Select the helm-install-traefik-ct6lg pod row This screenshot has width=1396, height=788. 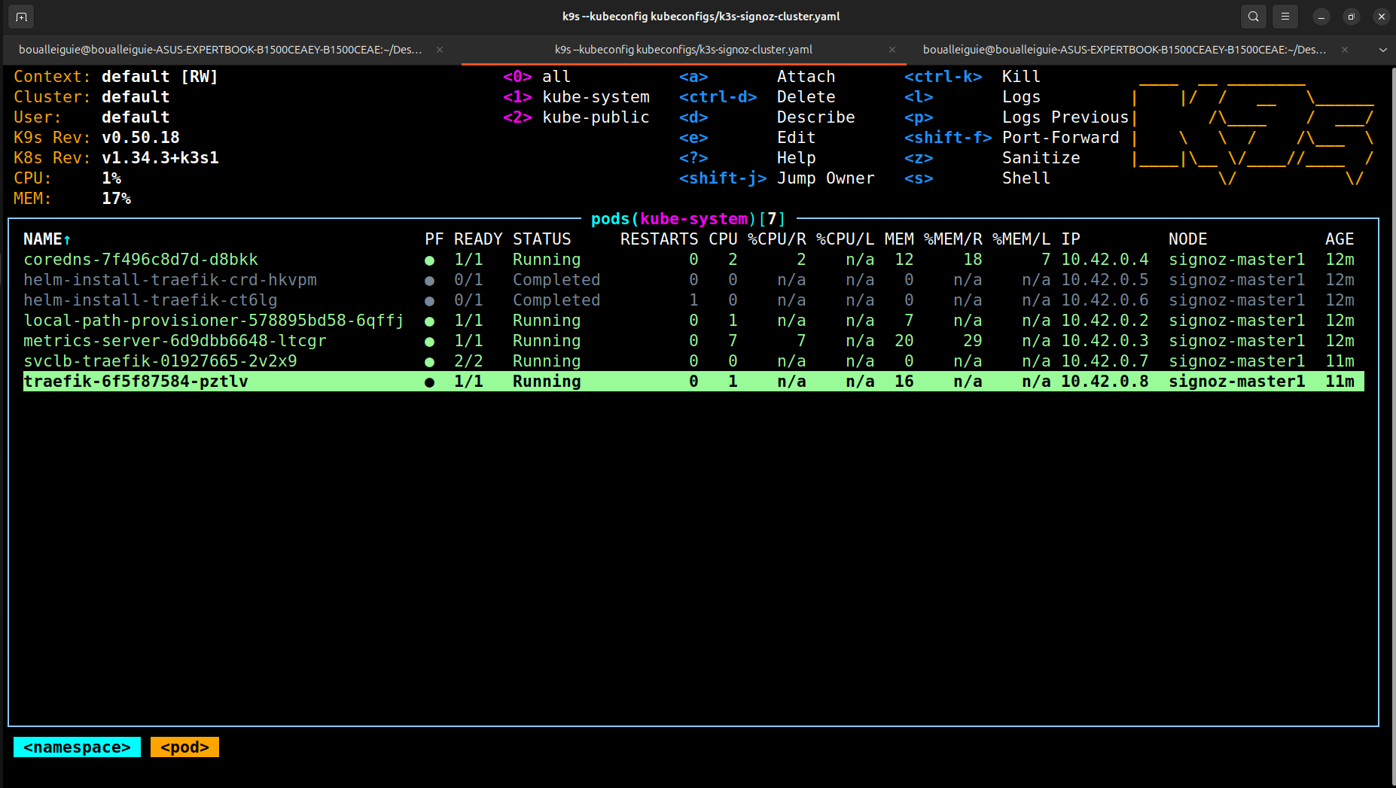click(693, 300)
